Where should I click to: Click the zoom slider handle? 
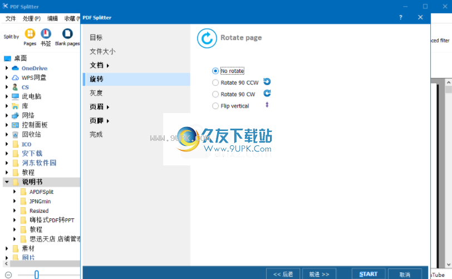coord(37,275)
